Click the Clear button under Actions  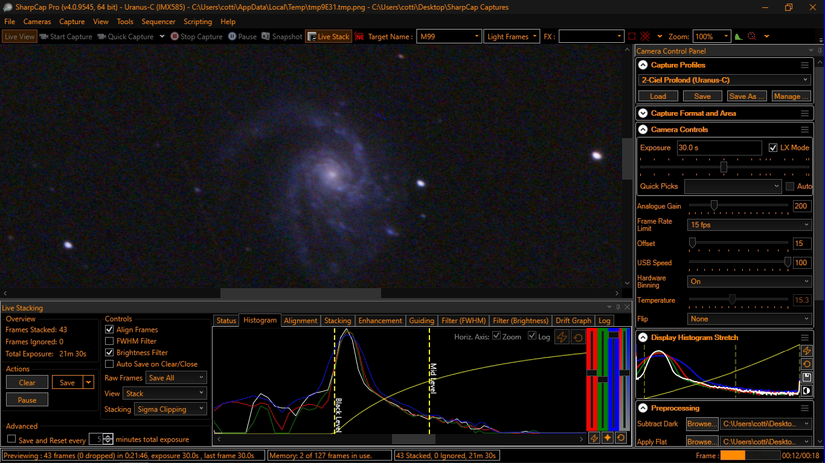coord(27,382)
